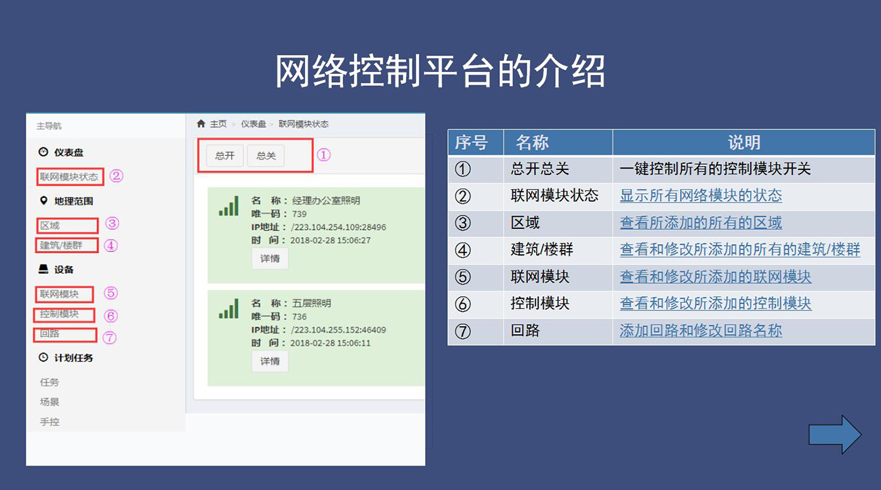Select 场景 under 计划任务
881x490 pixels.
coord(49,402)
